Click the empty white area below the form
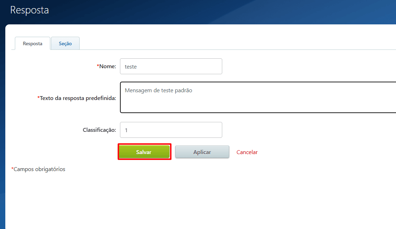Viewport: 396px width, 229px height. pyautogui.click(x=198, y=201)
